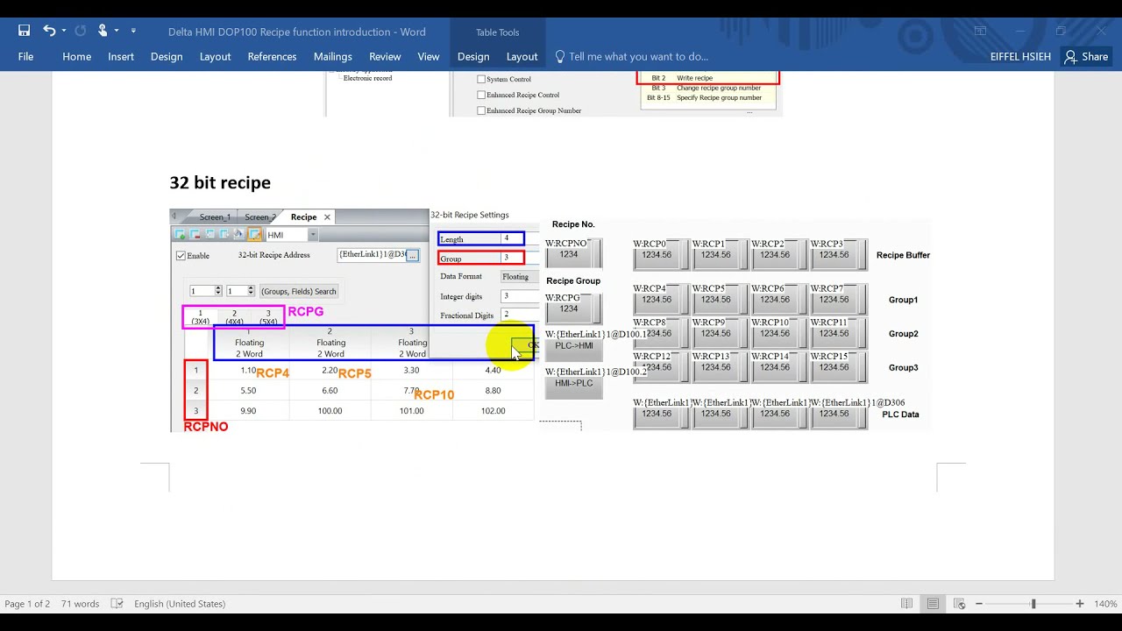The height and width of the screenshot is (631, 1122).
Task: Toggle the Enable checkbox
Action: coord(181,256)
